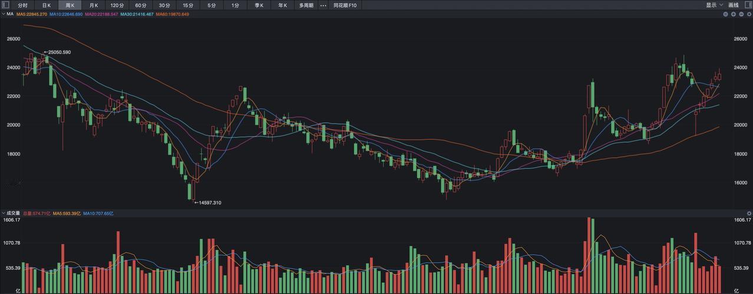This screenshot has height=294, width=753.
Task: Select the 1分 period tab
Action: coord(235,5)
